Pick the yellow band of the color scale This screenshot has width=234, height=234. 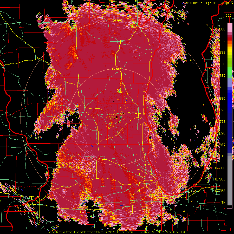point(230,51)
